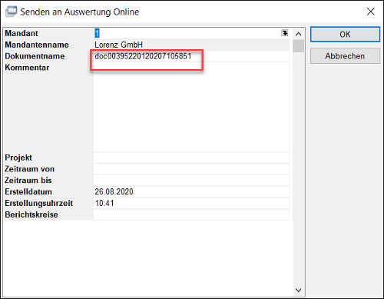Select the Erstelldatum label

point(28,191)
